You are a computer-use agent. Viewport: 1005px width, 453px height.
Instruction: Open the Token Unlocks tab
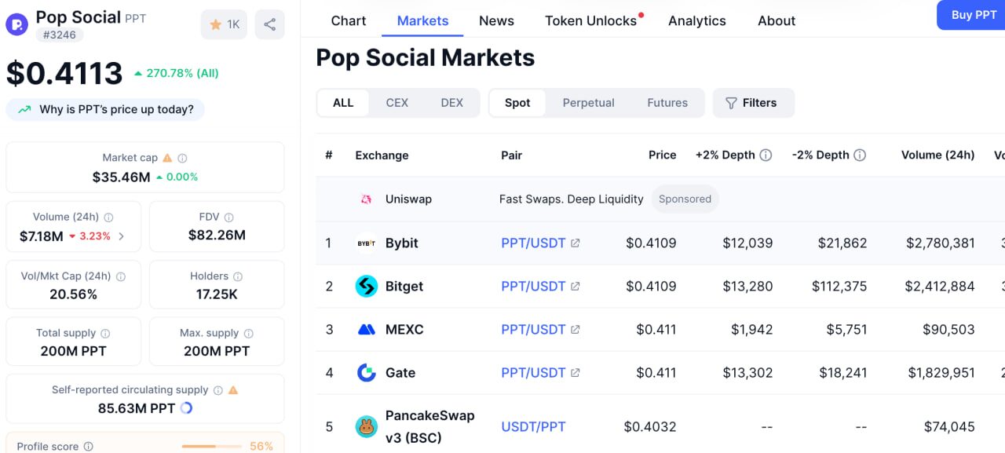[591, 21]
